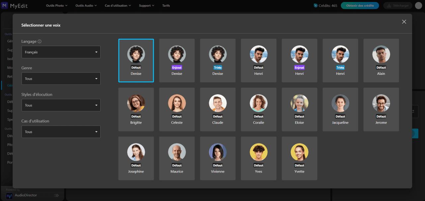Pick the Claude voice

pyautogui.click(x=218, y=110)
